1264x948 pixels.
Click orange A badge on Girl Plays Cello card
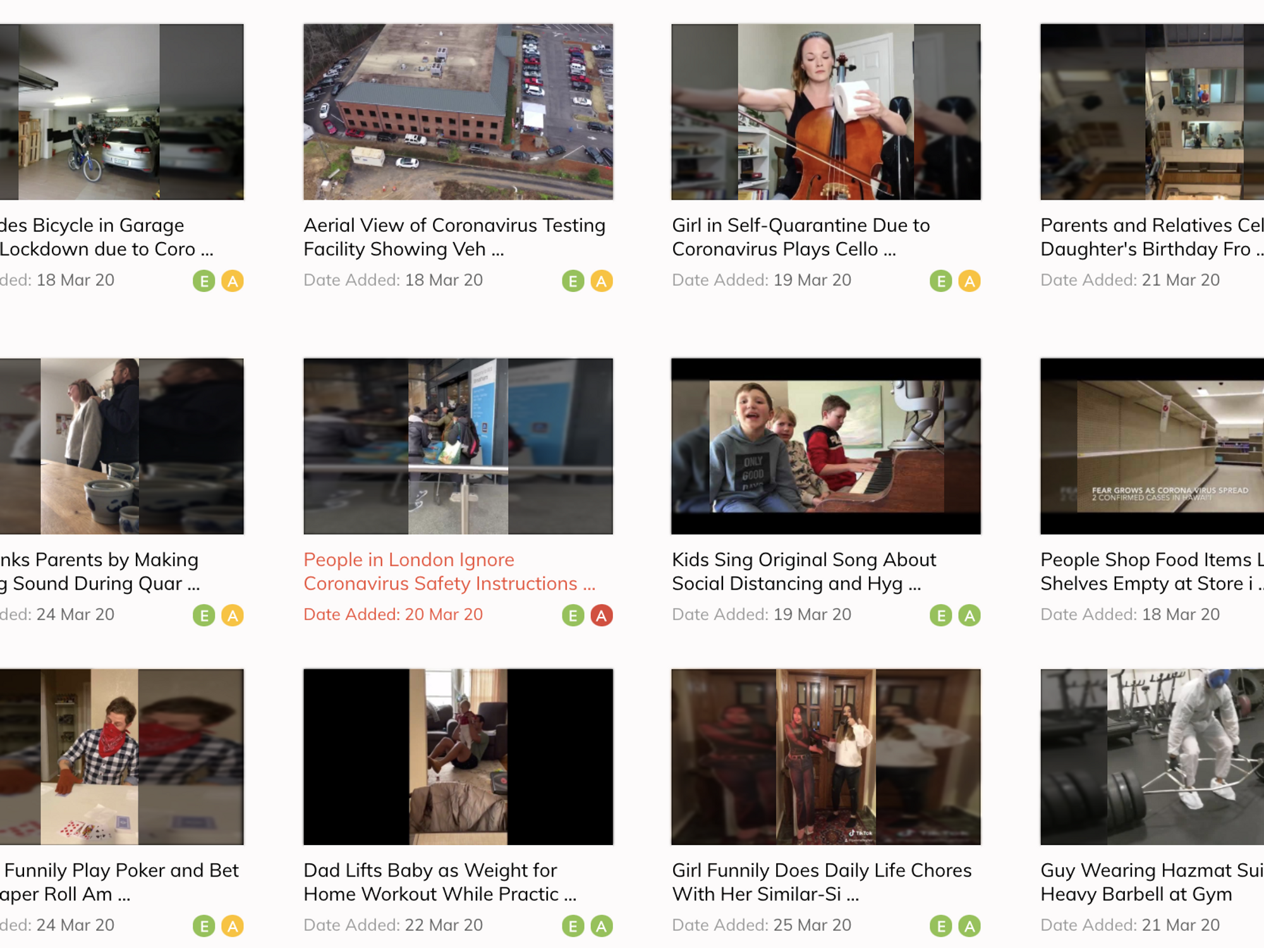click(x=969, y=281)
